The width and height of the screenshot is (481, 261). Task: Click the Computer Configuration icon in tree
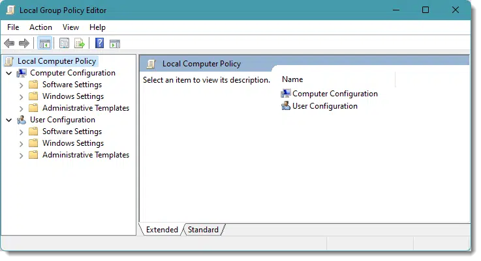pos(22,73)
